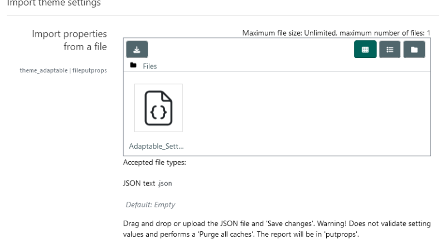Click the 'Default: Empty' text

tap(150, 205)
